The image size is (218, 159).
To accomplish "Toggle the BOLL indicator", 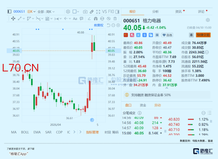I will pos(25,132).
